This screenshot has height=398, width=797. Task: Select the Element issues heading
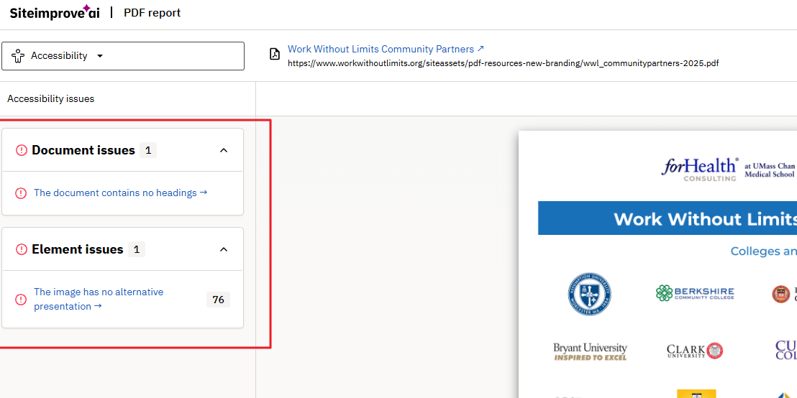(x=78, y=249)
